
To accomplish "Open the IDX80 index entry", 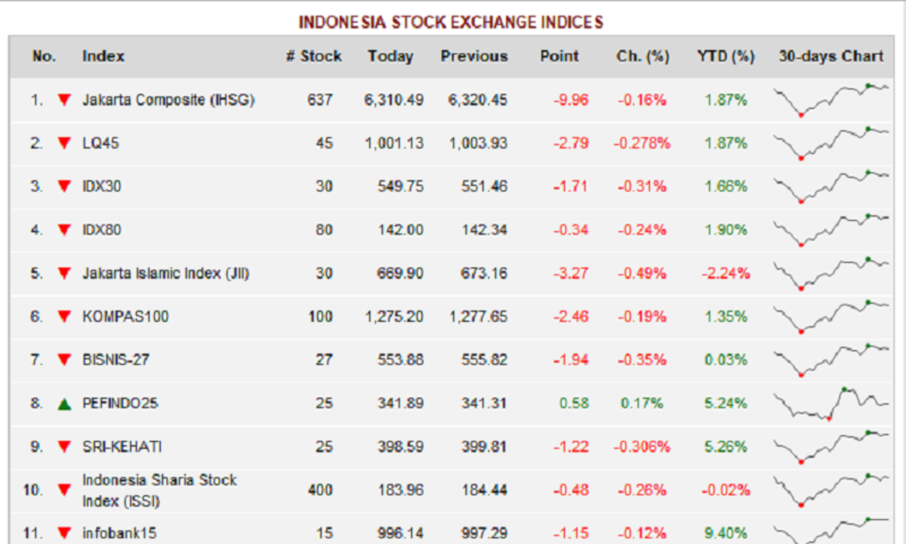I will (x=101, y=230).
